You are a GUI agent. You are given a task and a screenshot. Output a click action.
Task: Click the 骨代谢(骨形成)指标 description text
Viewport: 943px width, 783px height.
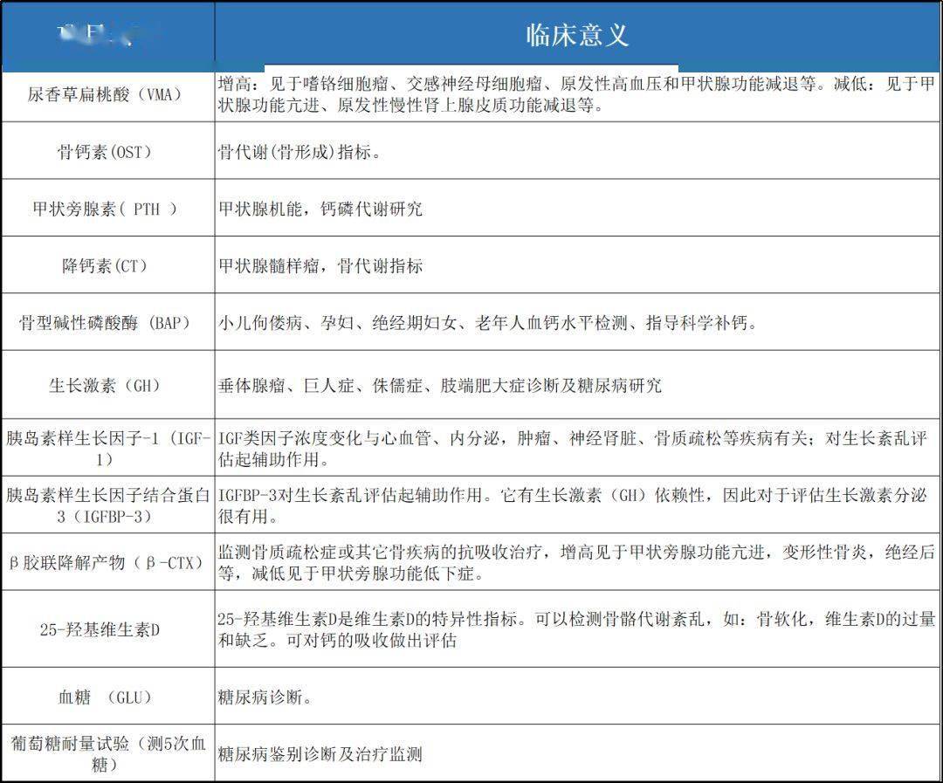coord(299,152)
